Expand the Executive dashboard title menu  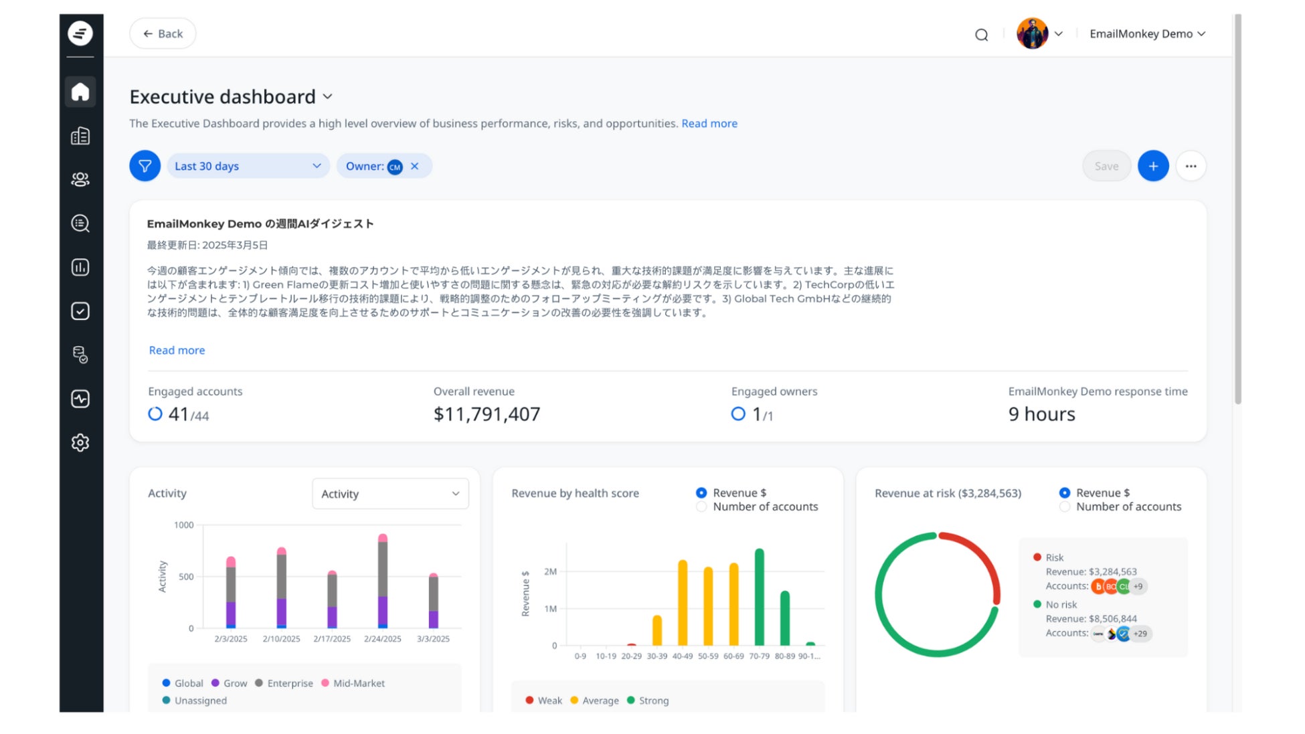[327, 97]
